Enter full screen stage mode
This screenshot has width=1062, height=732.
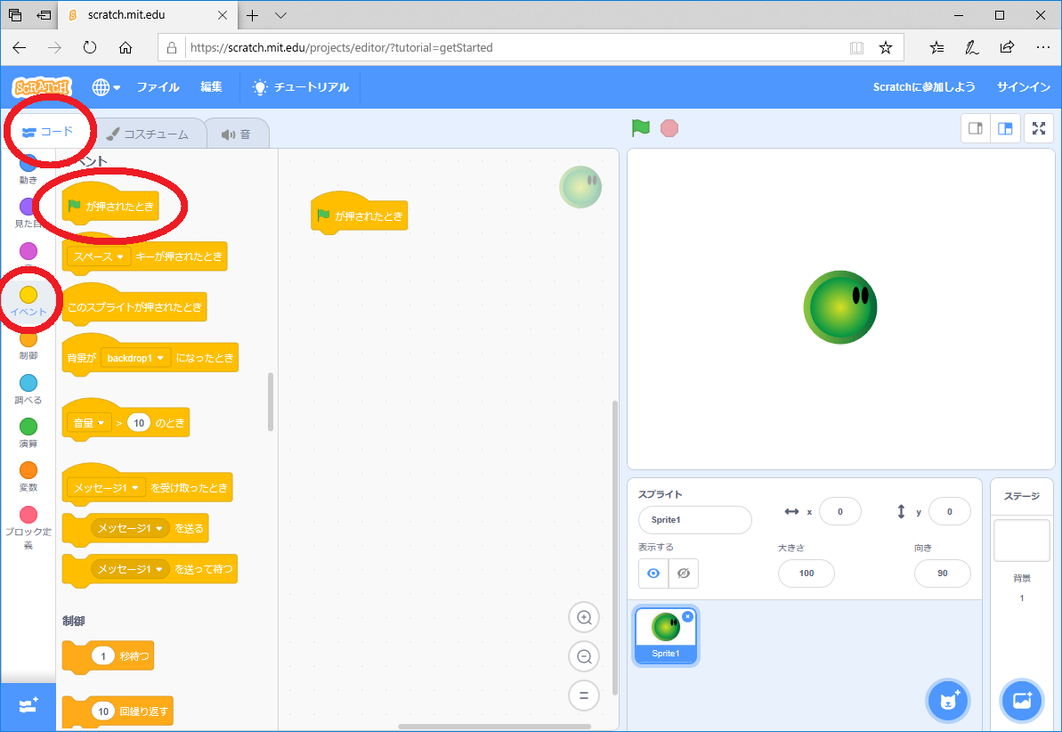[1038, 128]
